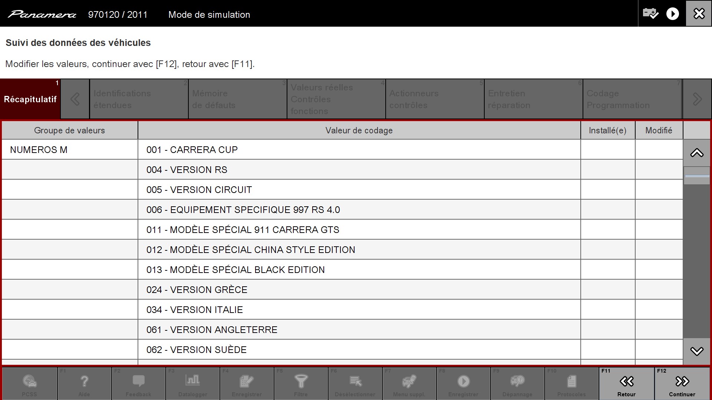Open the Codage Programmation tab
The image size is (712, 400).
632,99
